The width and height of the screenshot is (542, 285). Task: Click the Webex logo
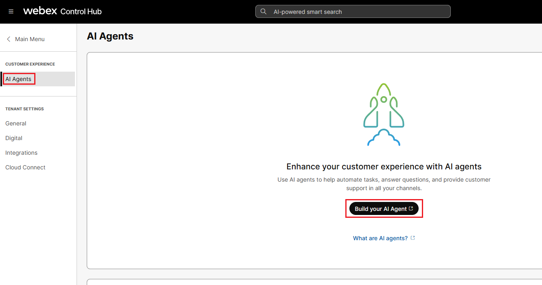click(x=40, y=11)
